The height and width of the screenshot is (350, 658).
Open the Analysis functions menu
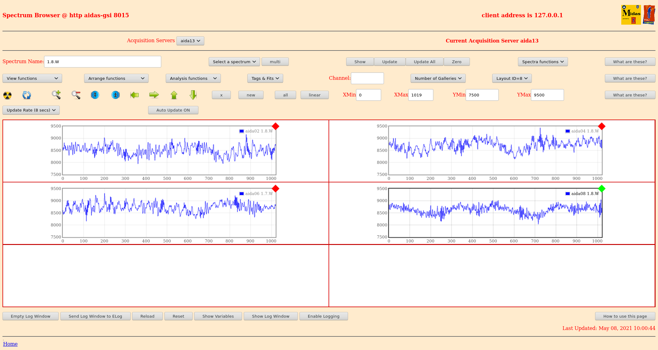pos(193,79)
